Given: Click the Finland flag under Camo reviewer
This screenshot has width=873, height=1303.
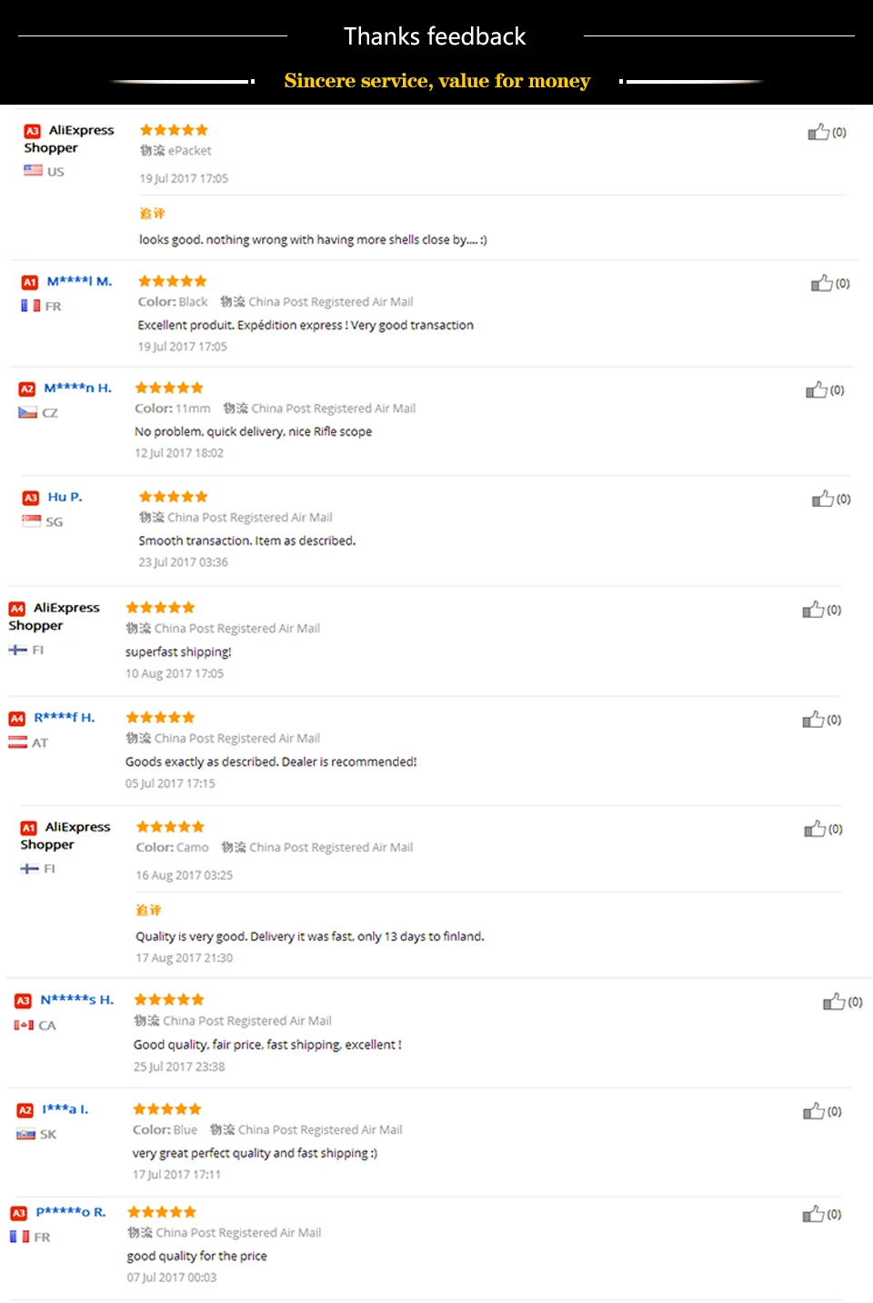Looking at the screenshot, I should tap(29, 869).
